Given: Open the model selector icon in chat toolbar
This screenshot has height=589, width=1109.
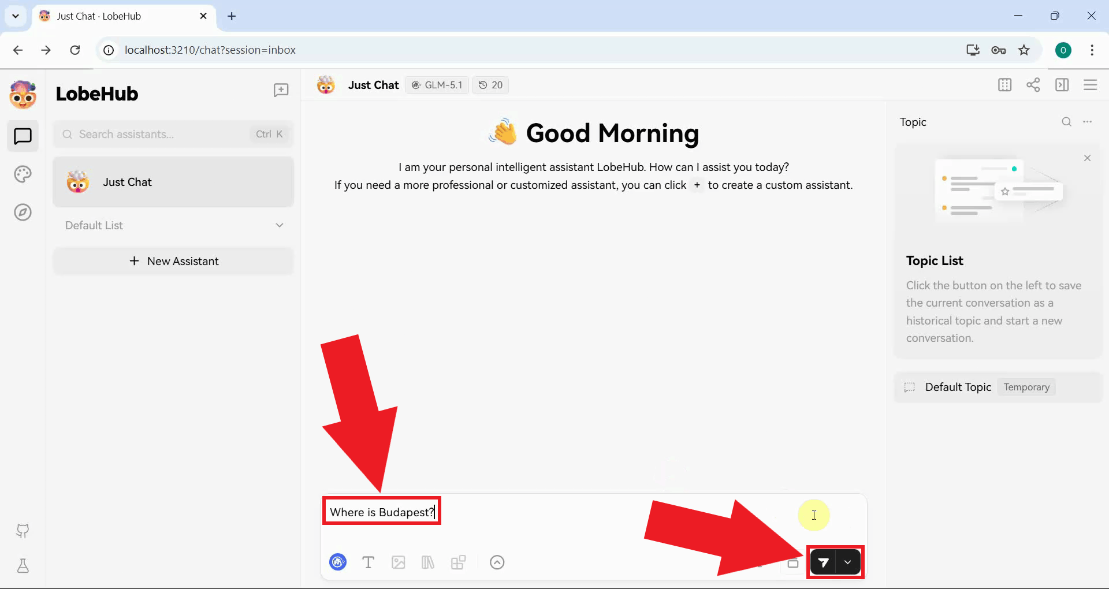Looking at the screenshot, I should coord(338,562).
